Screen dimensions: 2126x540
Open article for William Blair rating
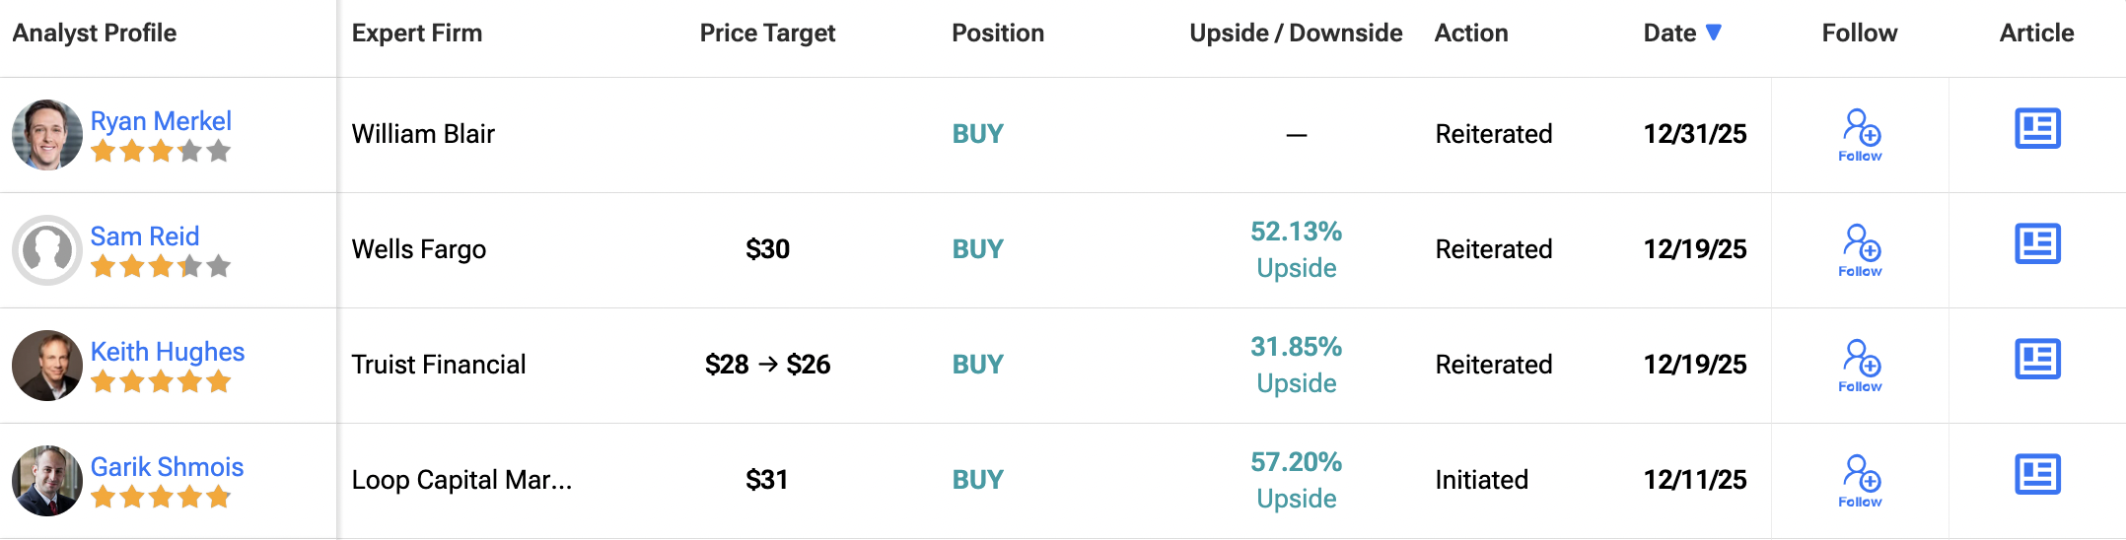(x=2037, y=129)
